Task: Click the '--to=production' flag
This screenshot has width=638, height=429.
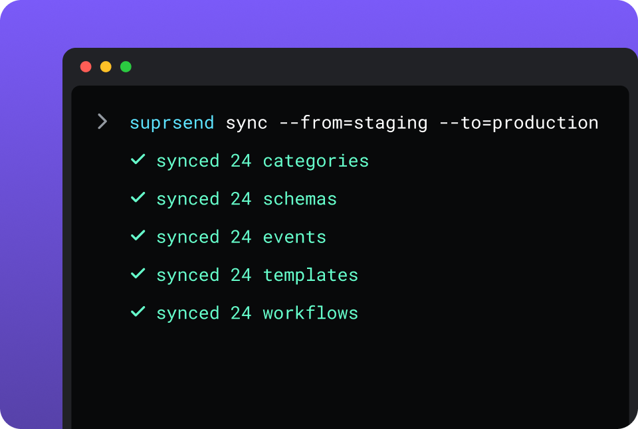Action: pyautogui.click(x=519, y=123)
